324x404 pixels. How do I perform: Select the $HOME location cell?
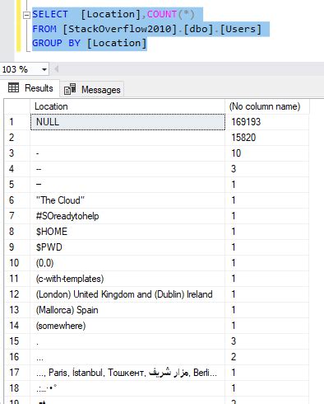pyautogui.click(x=127, y=232)
